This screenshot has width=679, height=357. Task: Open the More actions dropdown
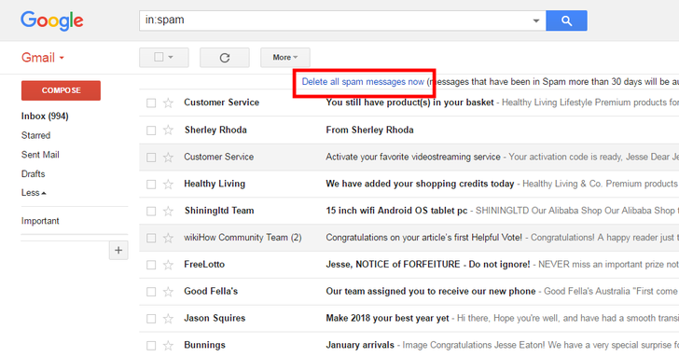pyautogui.click(x=285, y=58)
